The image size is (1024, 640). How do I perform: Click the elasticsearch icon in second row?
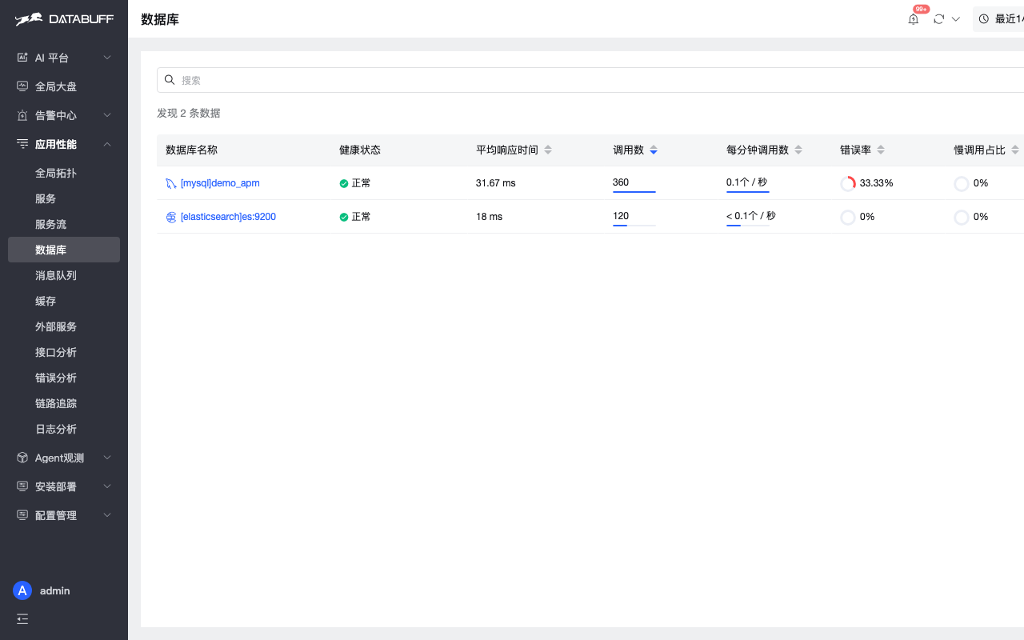pos(171,217)
